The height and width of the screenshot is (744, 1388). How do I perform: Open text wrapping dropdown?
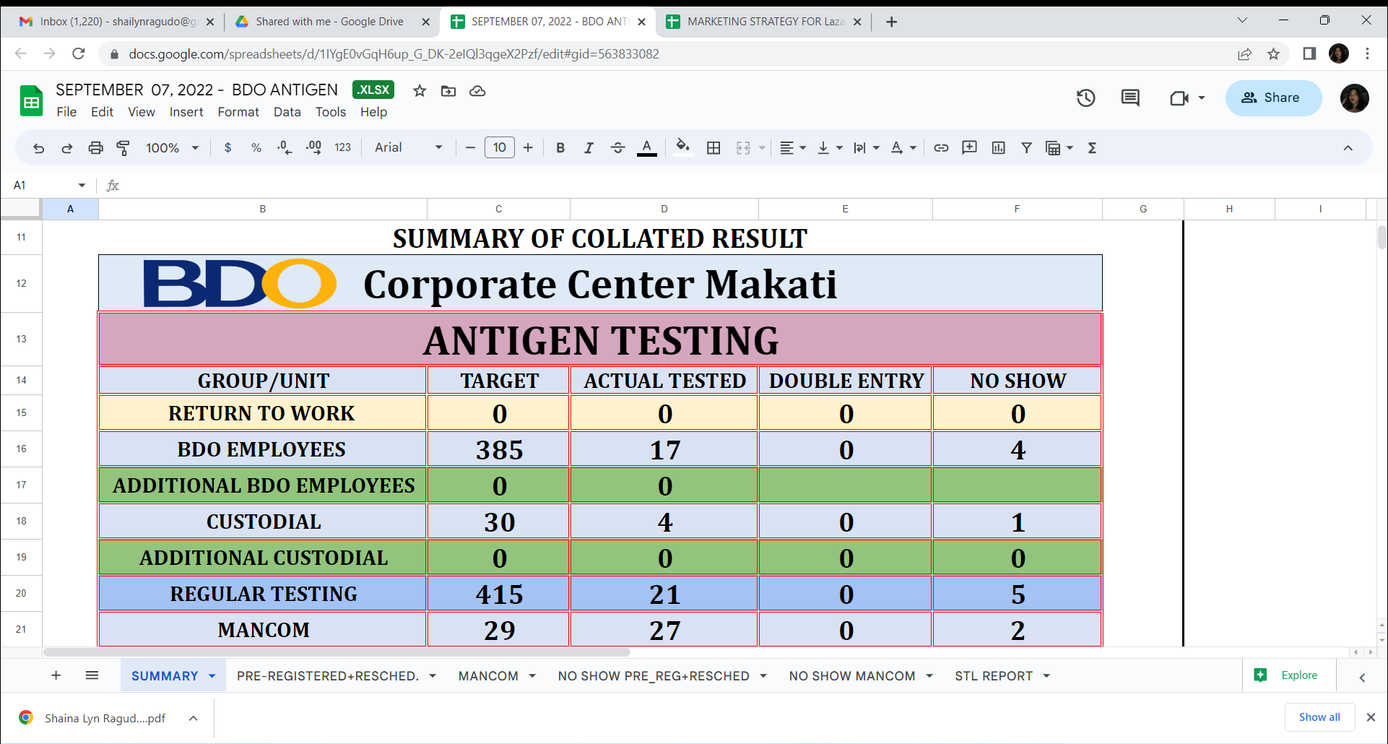(x=867, y=148)
